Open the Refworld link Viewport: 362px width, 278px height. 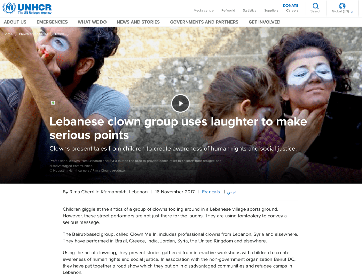tap(228, 11)
